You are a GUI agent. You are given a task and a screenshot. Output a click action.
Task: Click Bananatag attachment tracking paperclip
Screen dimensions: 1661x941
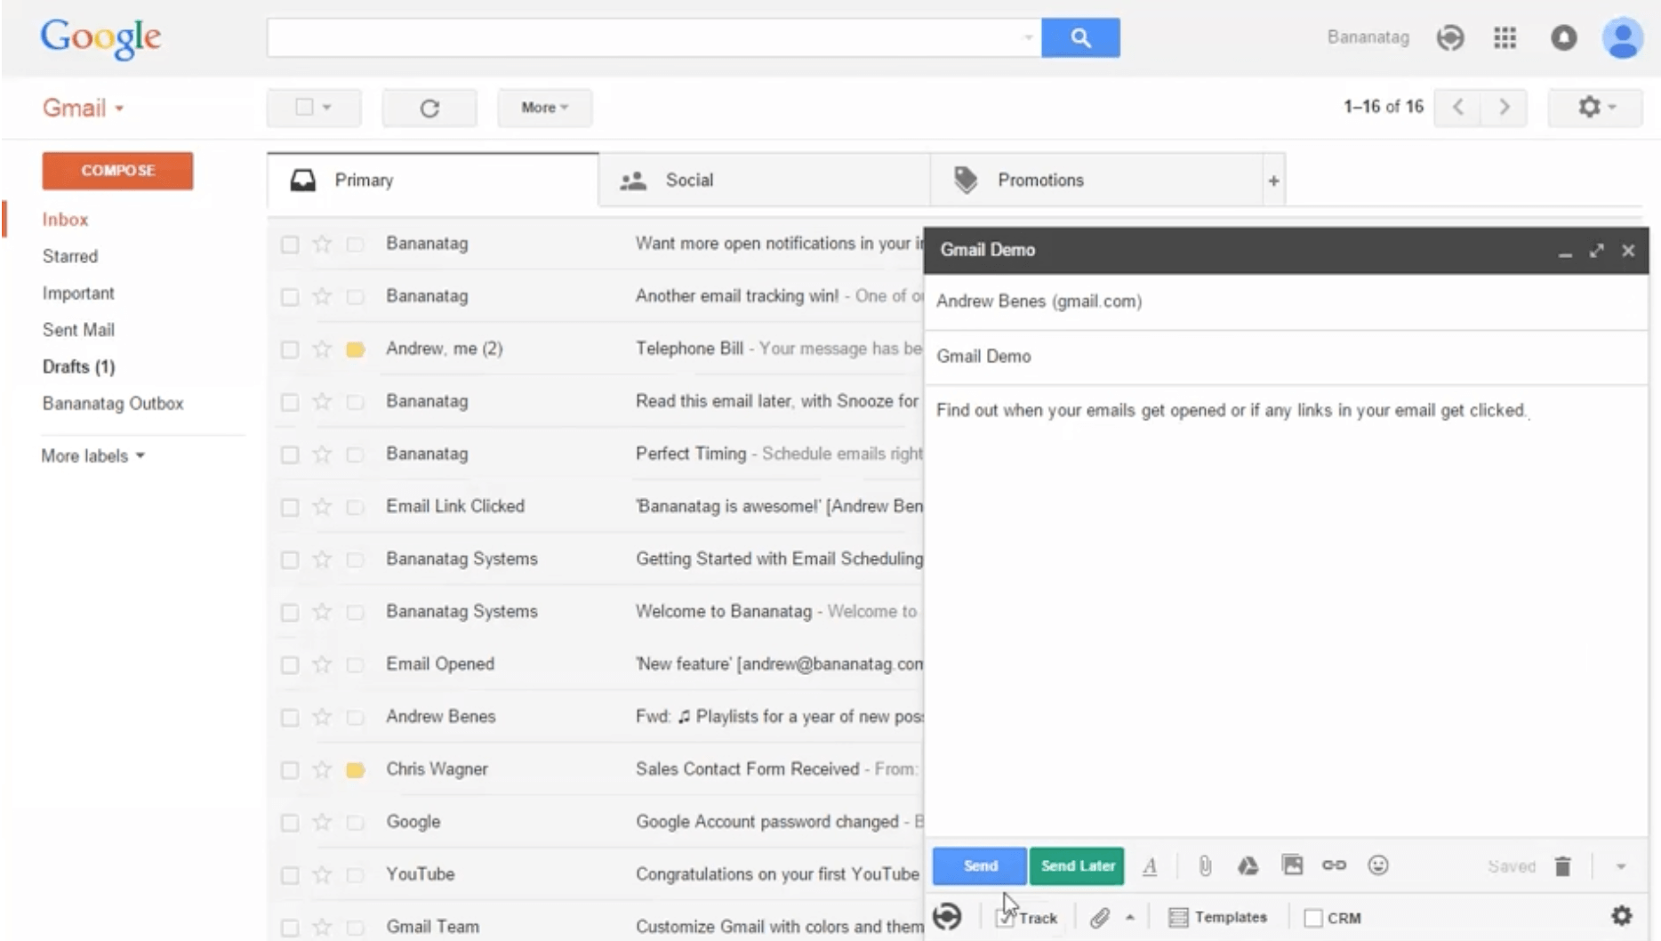[1100, 917]
